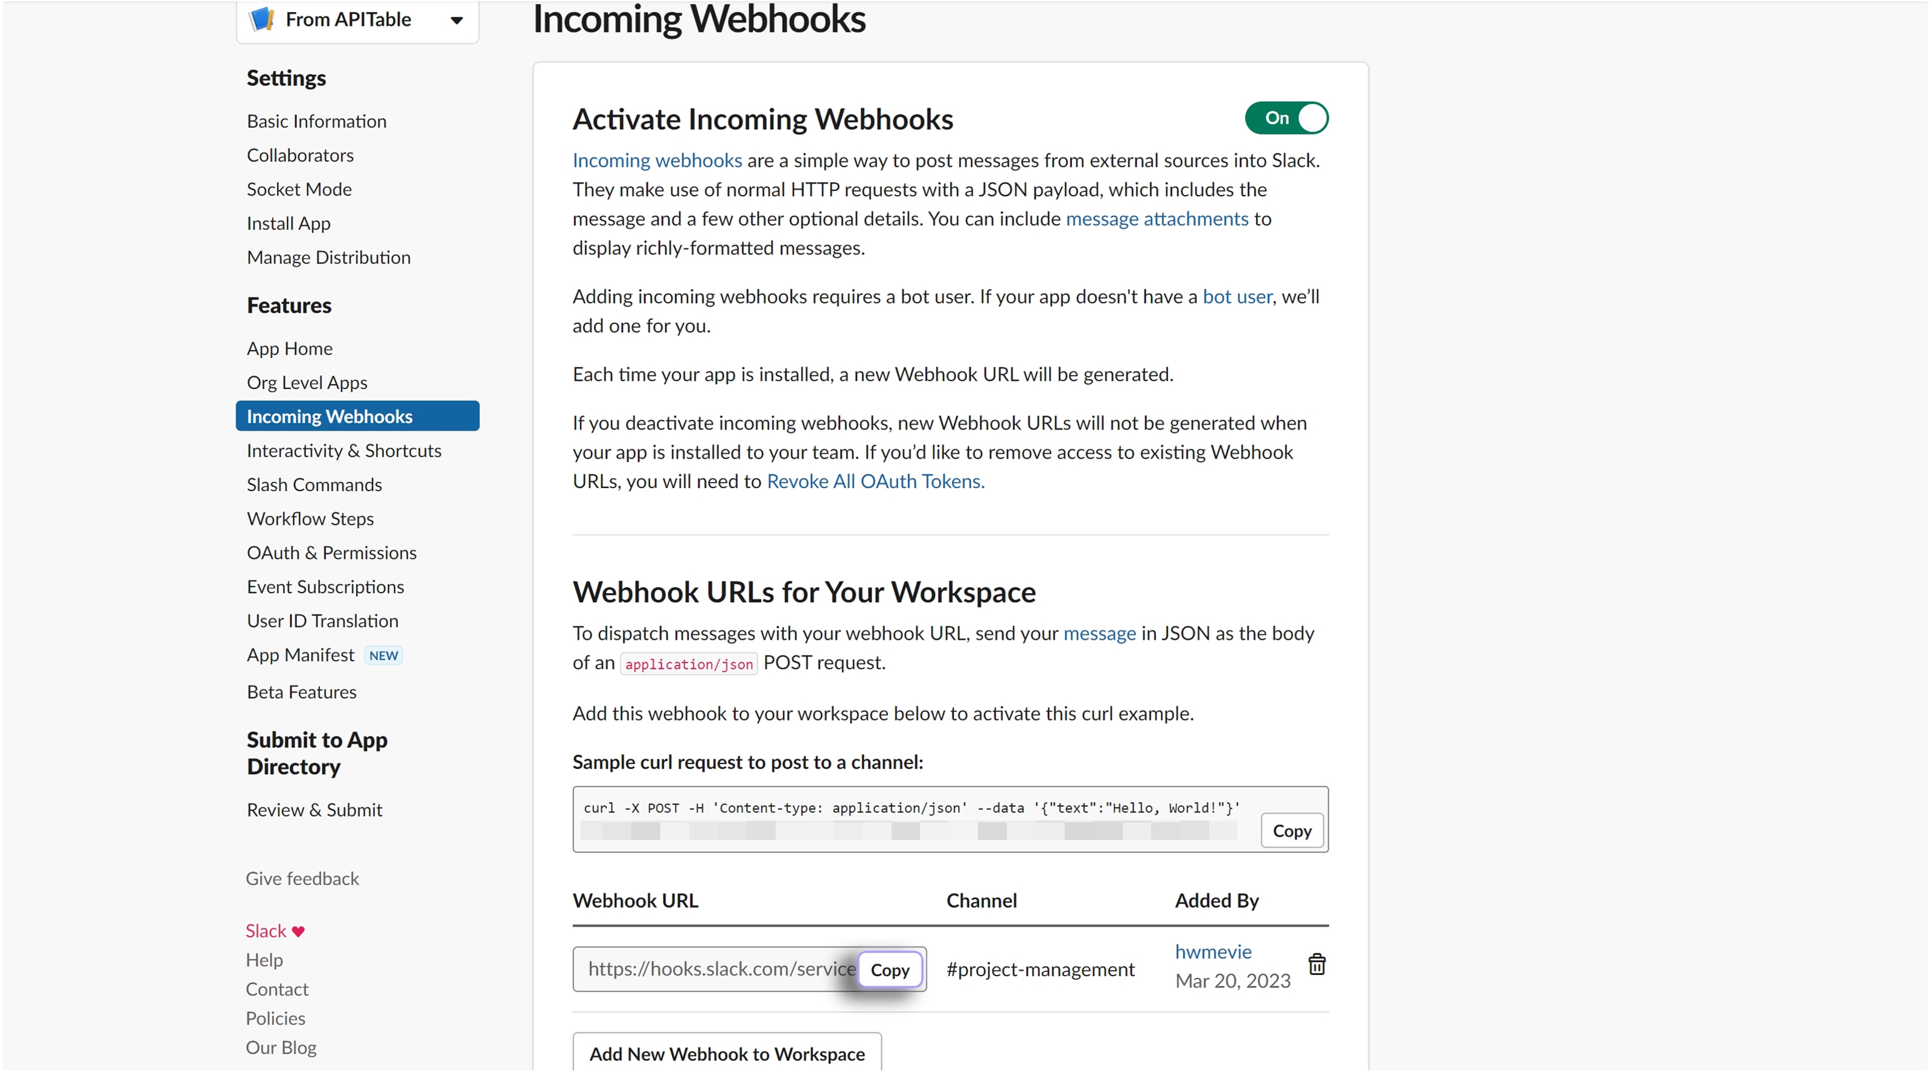This screenshot has height=1071, width=1931.
Task: Enable incoming webhooks via the On switch
Action: click(1286, 118)
